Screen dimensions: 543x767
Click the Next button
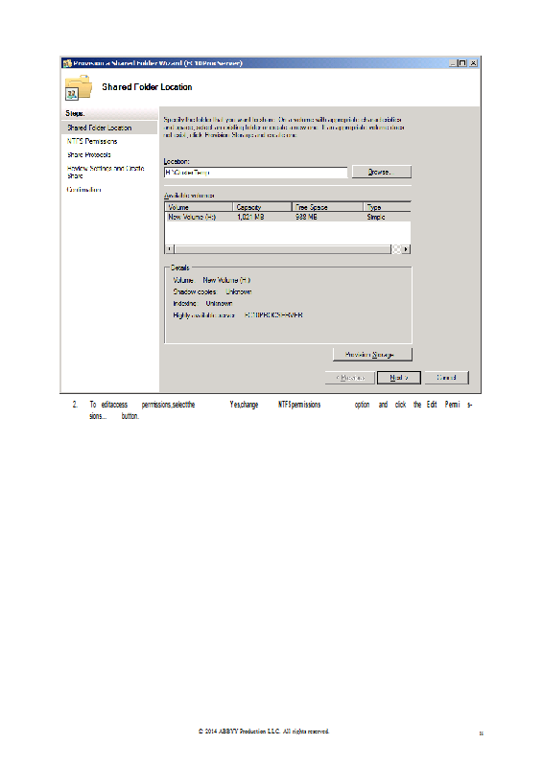[x=398, y=378]
